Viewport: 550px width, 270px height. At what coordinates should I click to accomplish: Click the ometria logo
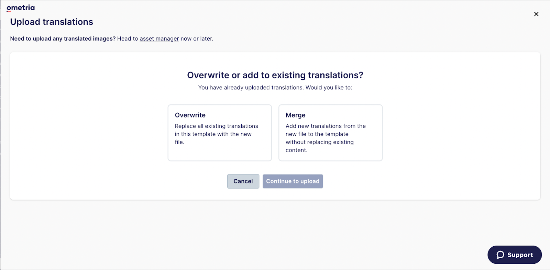[x=21, y=8]
